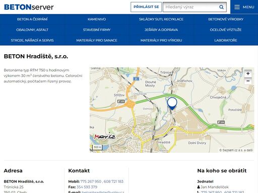Click the Jednatel role label
The width and height of the screenshot is (258, 193).
click(205, 181)
